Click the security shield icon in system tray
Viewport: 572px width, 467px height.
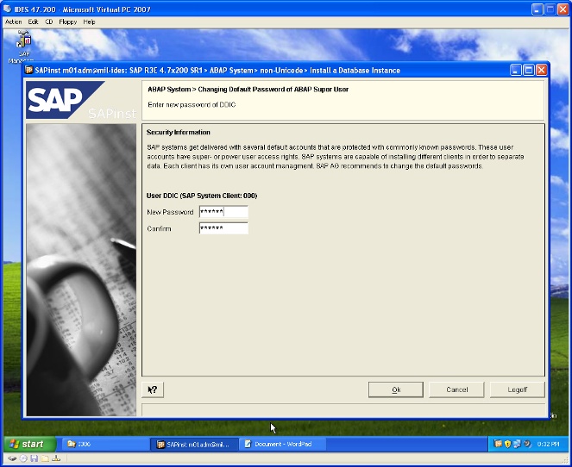[508, 445]
